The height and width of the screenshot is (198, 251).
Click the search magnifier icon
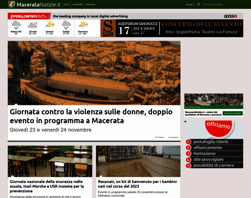pyautogui.click(x=198, y=4)
